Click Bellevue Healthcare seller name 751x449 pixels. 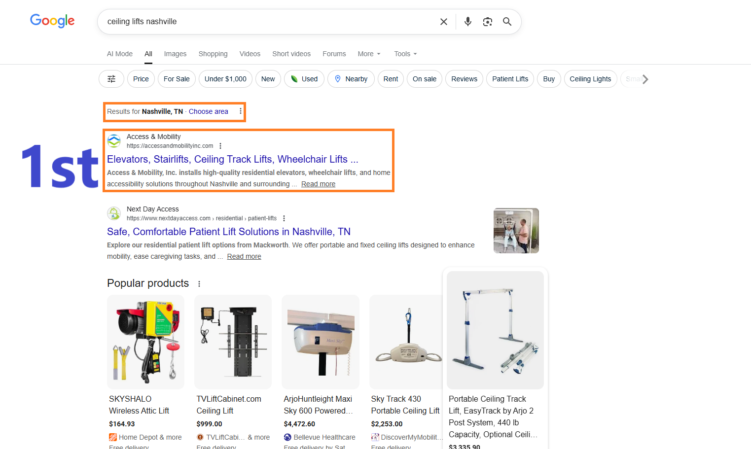[324, 437]
